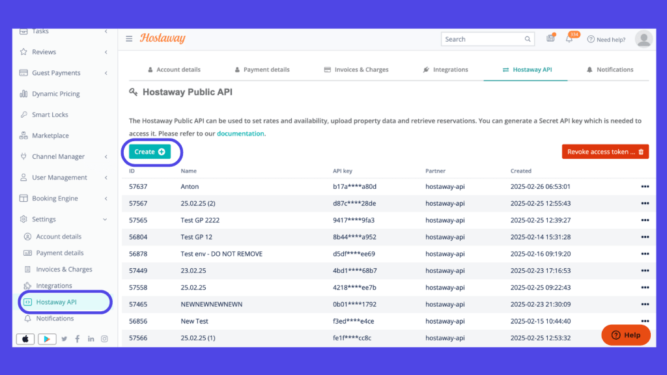The image size is (667, 375).
Task: Switch to the Invoices & Charges tab
Action: pyautogui.click(x=356, y=69)
